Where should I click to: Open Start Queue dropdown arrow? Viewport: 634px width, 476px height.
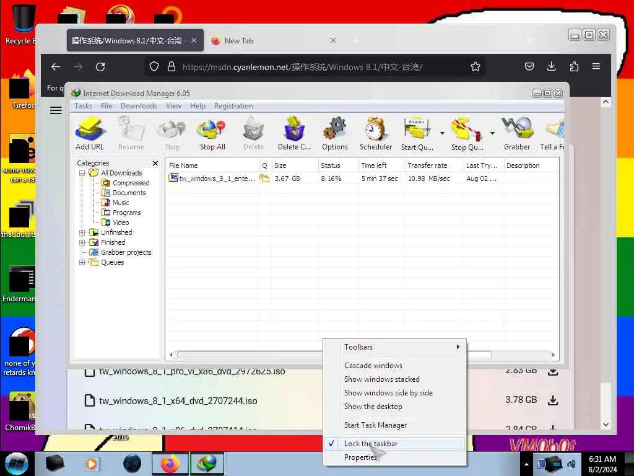pyautogui.click(x=442, y=133)
